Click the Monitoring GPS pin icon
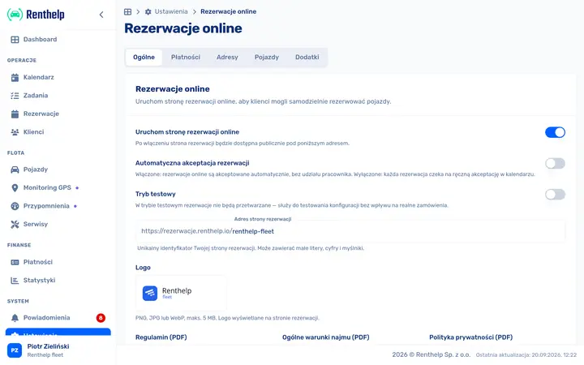Viewport: 584px width, 365px height. [x=15, y=187]
